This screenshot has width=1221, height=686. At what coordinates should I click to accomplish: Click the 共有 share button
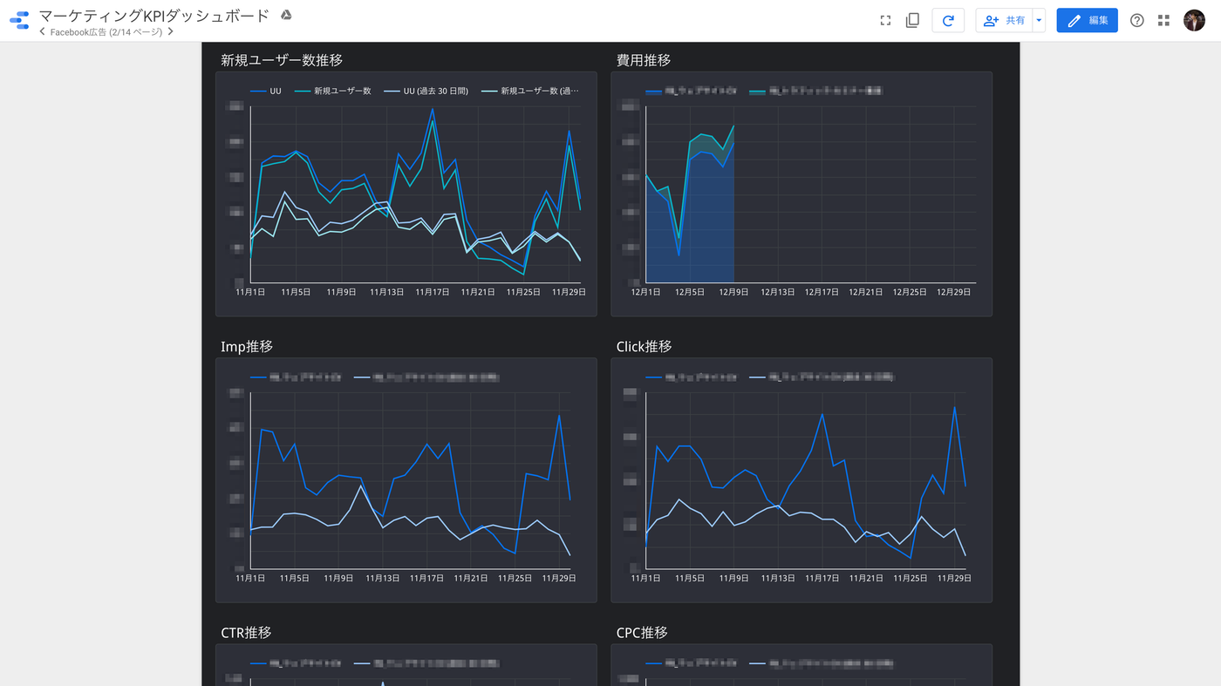(1004, 20)
